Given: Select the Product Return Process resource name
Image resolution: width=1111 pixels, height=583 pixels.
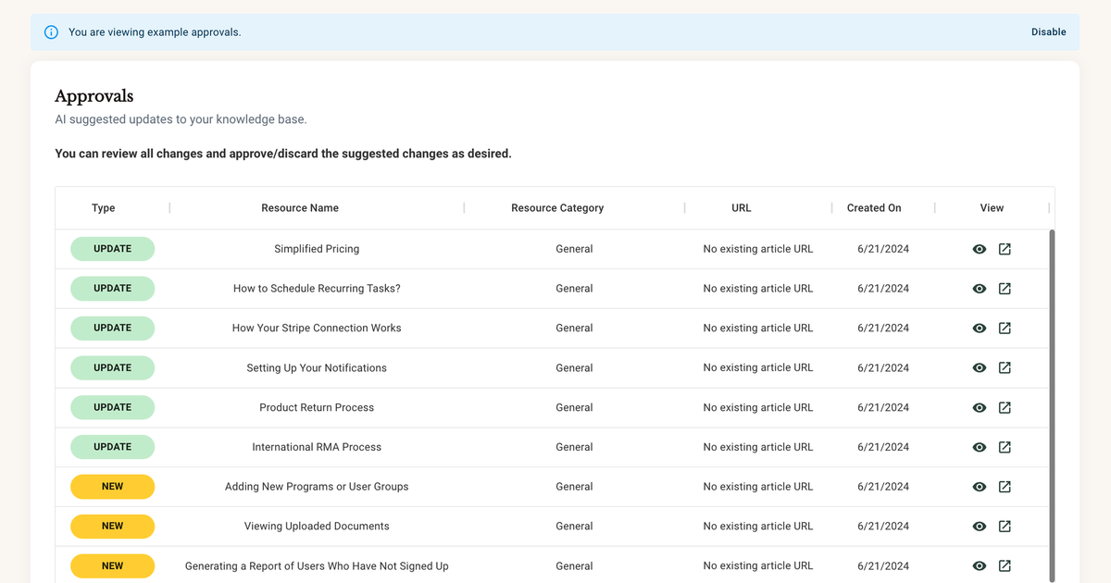Looking at the screenshot, I should coord(317,408).
